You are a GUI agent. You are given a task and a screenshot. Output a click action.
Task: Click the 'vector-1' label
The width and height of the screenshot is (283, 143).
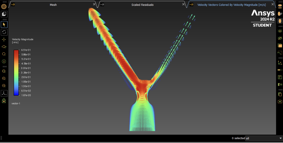[16, 103]
